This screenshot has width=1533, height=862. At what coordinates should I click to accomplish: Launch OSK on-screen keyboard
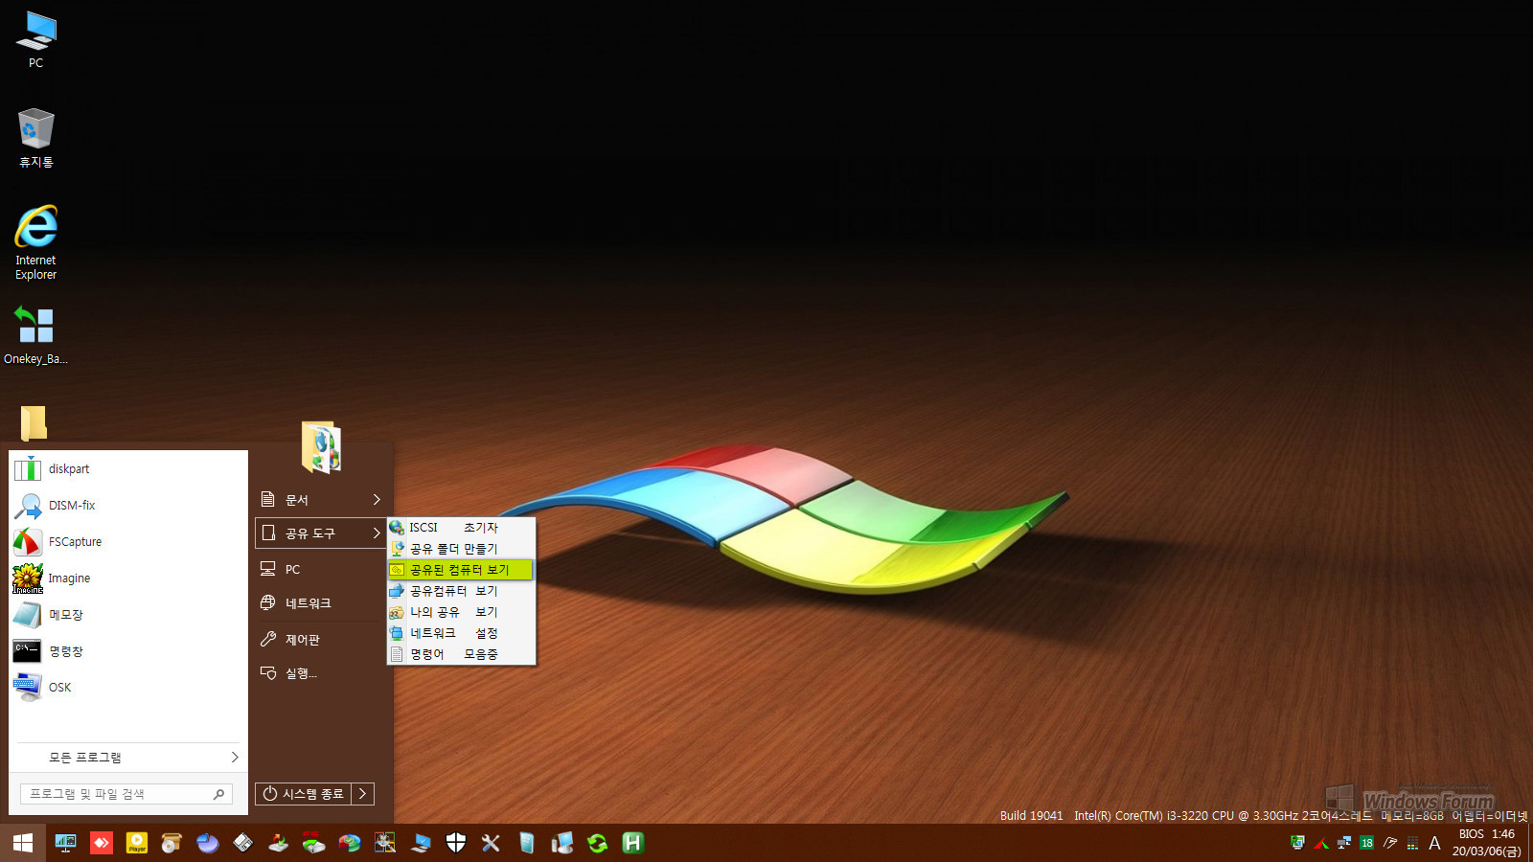pos(128,688)
